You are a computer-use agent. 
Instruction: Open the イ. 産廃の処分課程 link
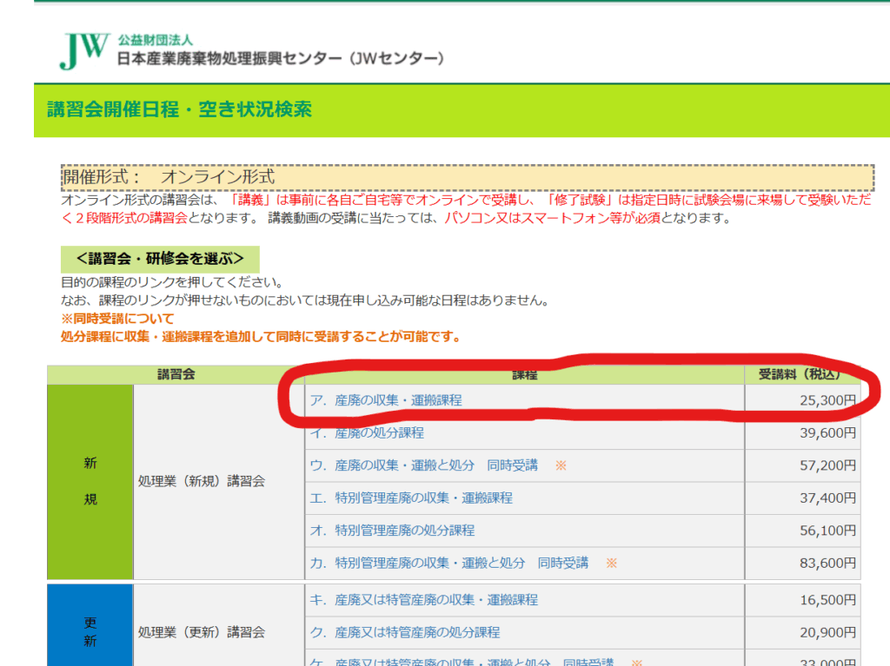(367, 432)
